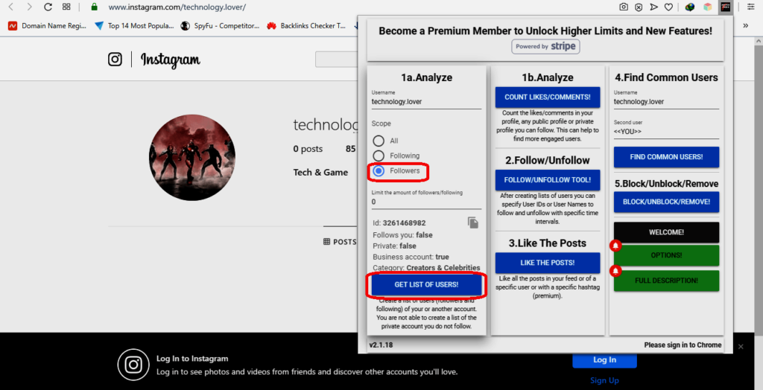
Task: Click the snapshot camera icon in address bar
Action: click(624, 7)
